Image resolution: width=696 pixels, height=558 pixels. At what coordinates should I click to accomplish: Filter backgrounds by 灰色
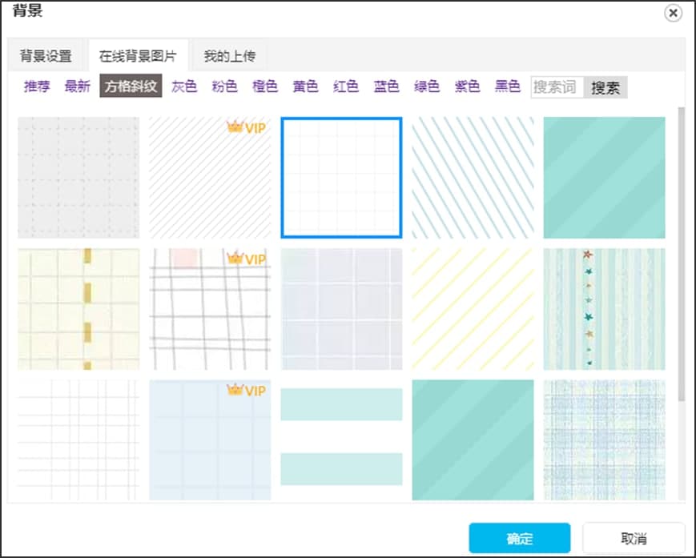tap(183, 87)
